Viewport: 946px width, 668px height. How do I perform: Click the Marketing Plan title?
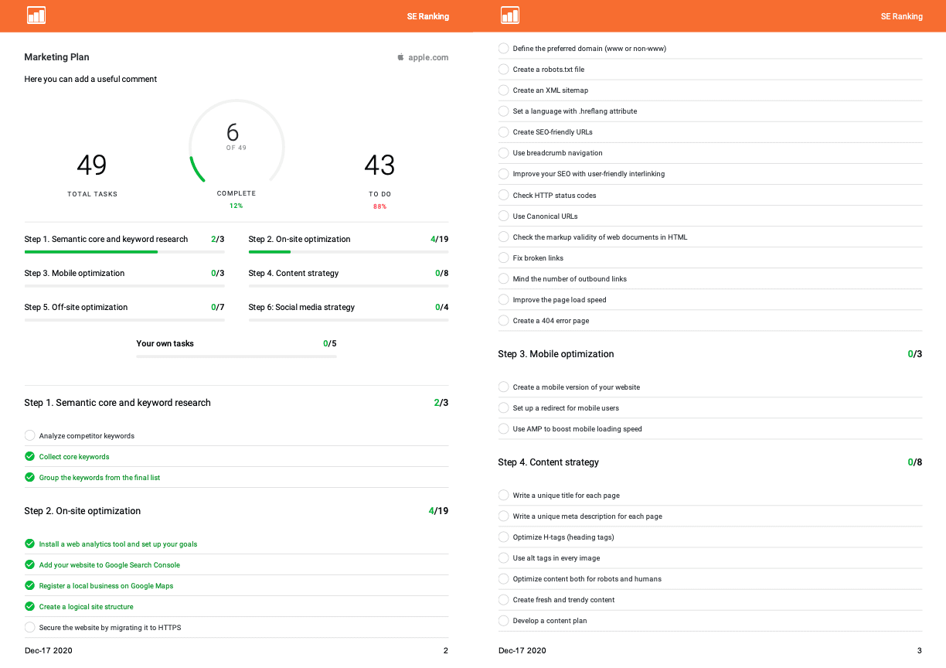coord(57,57)
